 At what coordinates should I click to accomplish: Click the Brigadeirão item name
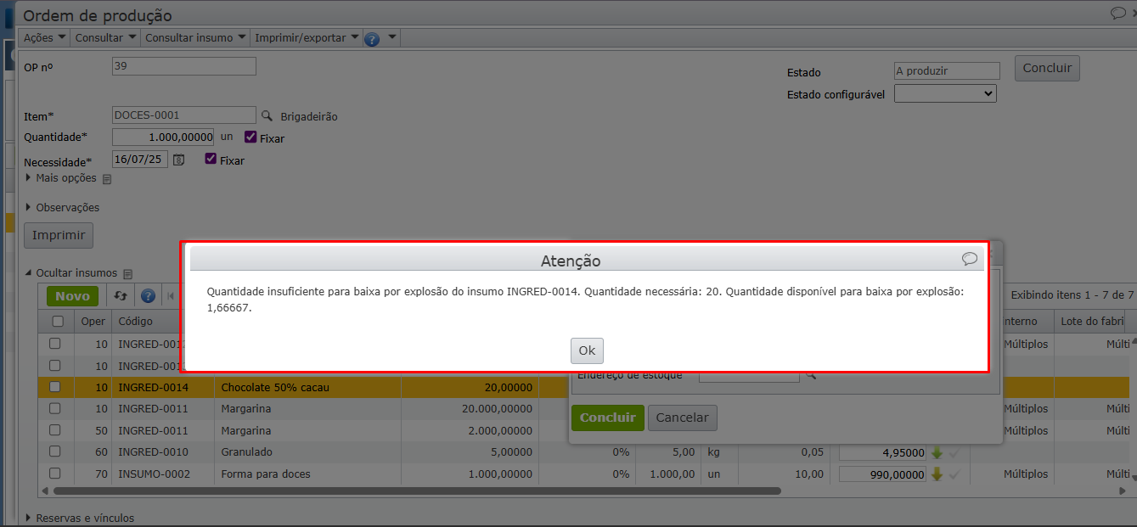tap(309, 116)
